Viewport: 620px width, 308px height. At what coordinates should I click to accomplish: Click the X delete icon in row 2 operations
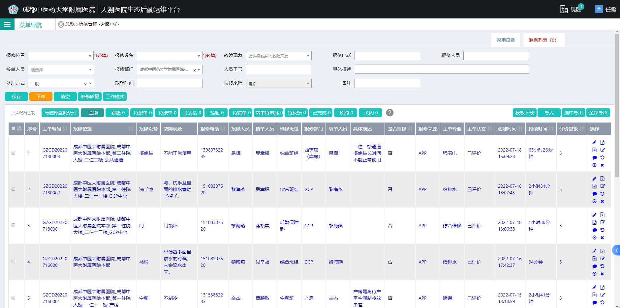(603, 201)
